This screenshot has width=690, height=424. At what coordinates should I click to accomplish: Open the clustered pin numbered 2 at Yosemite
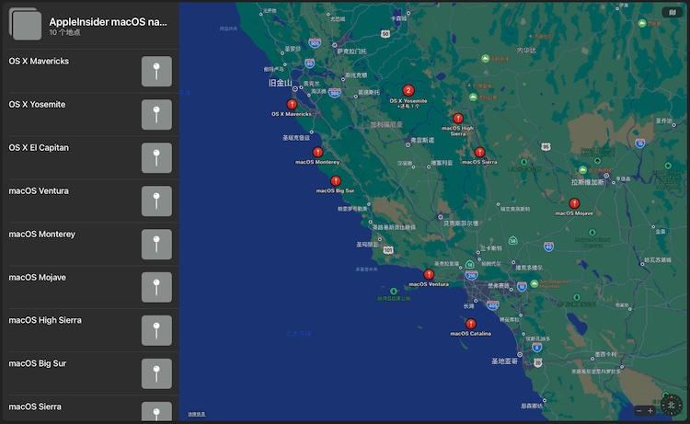click(x=408, y=91)
